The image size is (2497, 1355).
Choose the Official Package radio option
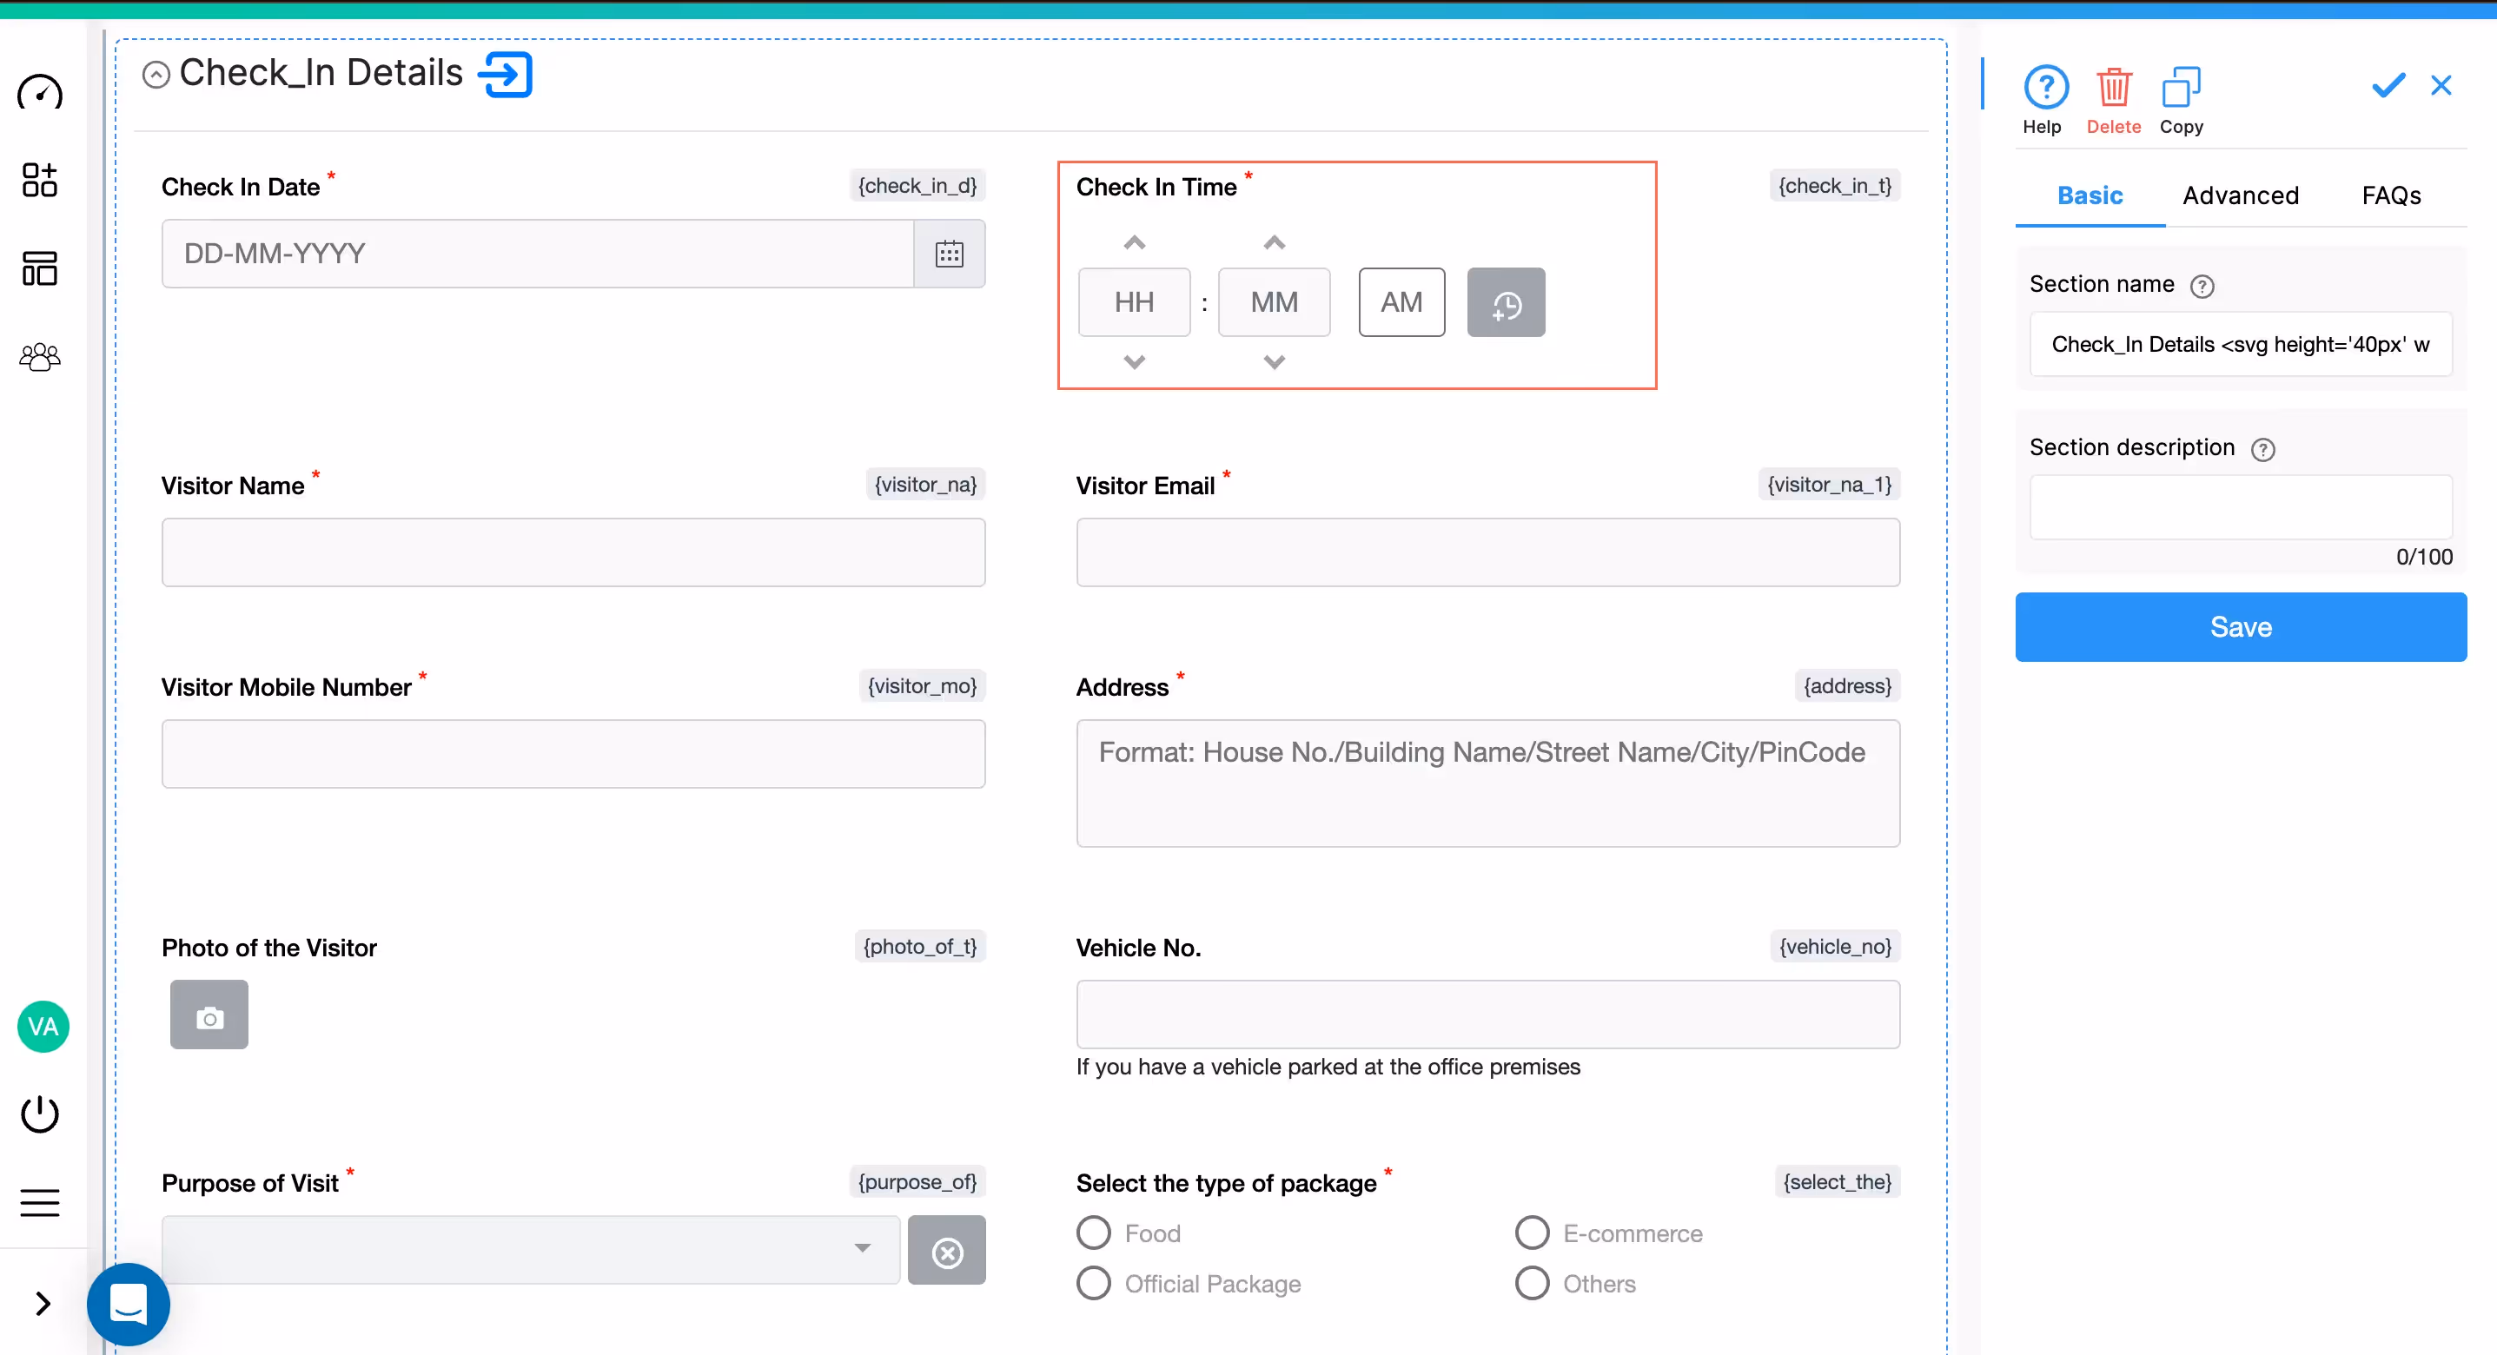[1093, 1283]
